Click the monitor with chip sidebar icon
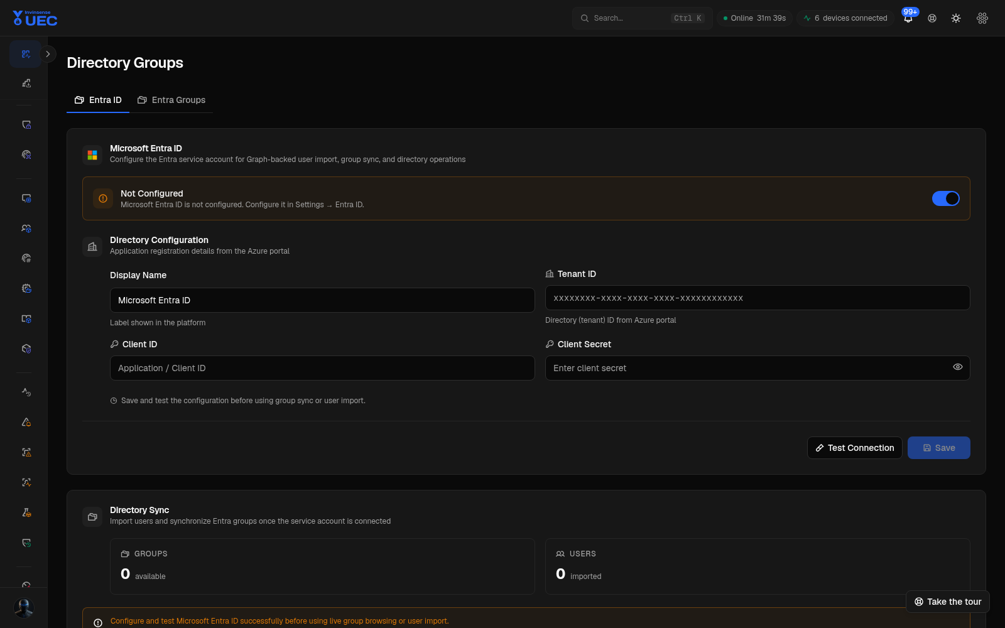 click(26, 198)
